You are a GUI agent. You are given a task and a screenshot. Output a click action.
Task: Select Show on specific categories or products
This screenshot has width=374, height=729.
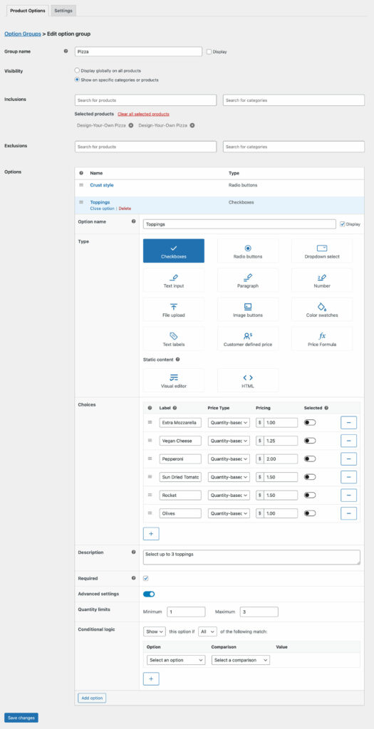click(77, 80)
